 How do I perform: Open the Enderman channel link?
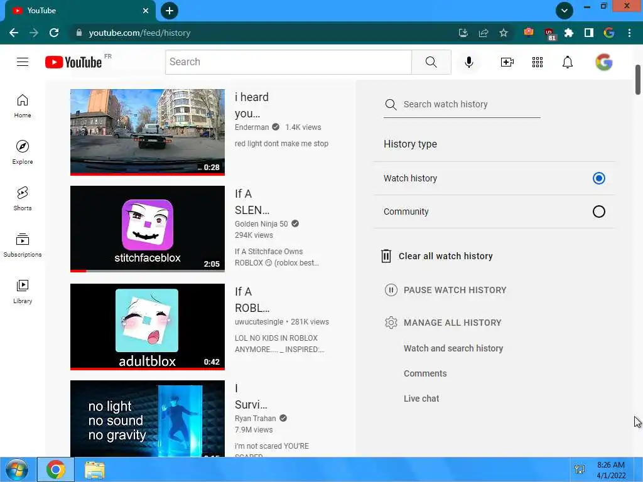coord(252,127)
